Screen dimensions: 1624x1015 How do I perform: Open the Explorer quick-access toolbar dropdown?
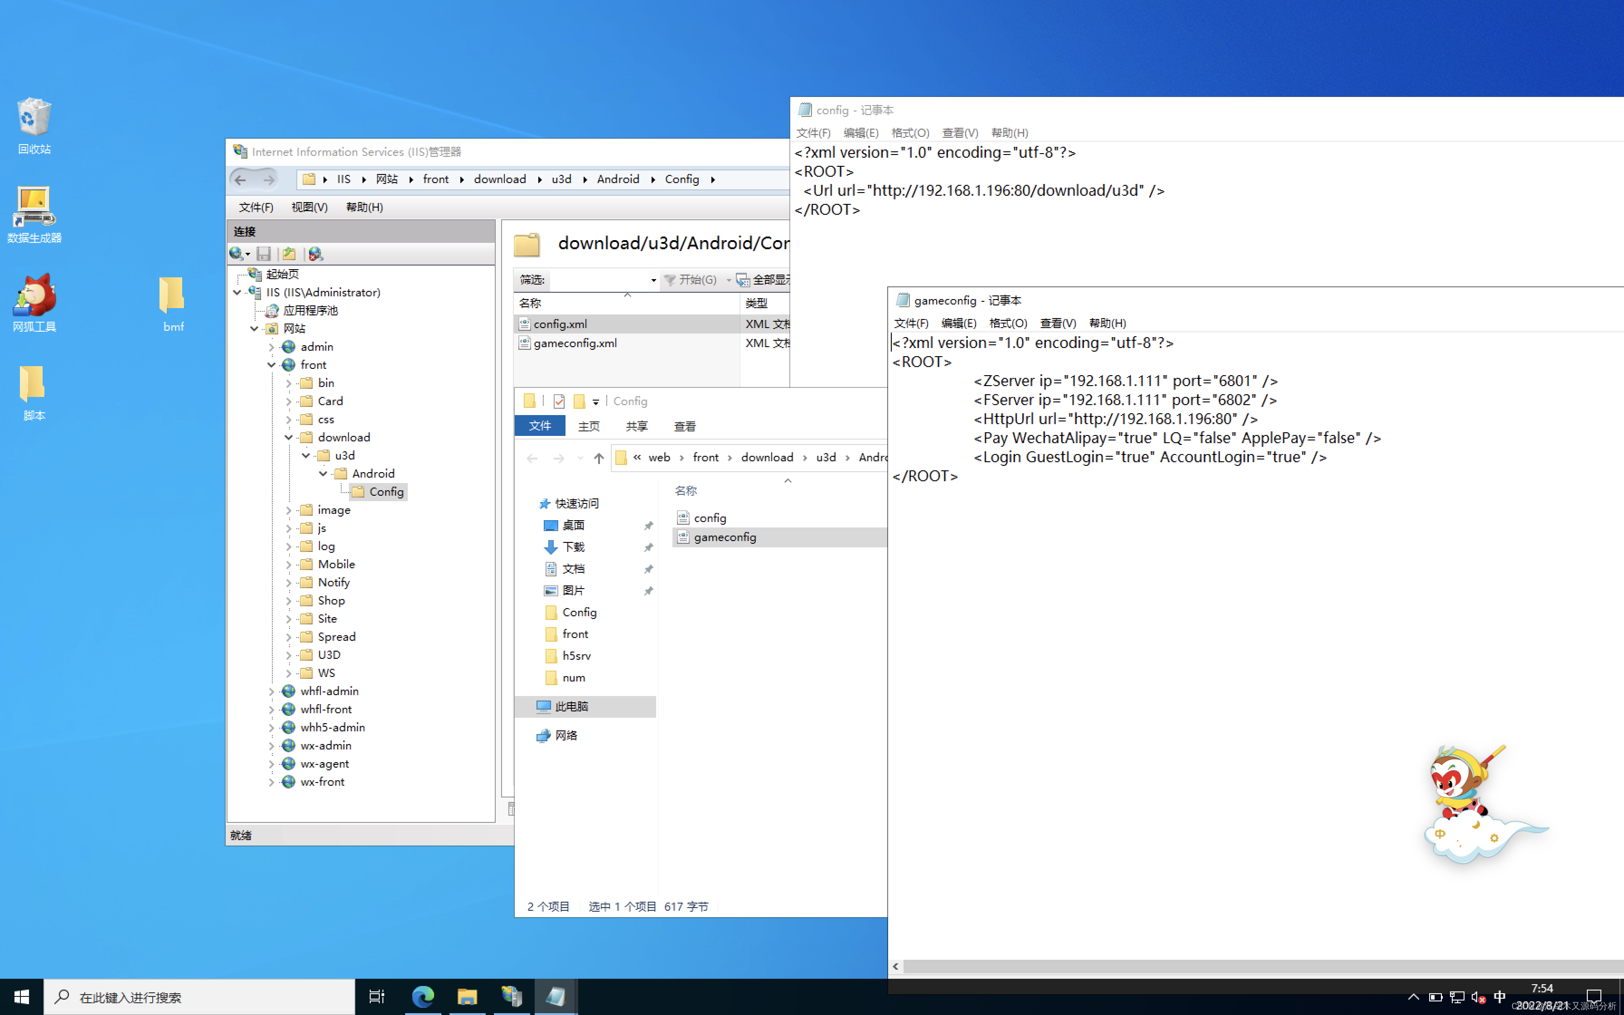click(x=596, y=402)
